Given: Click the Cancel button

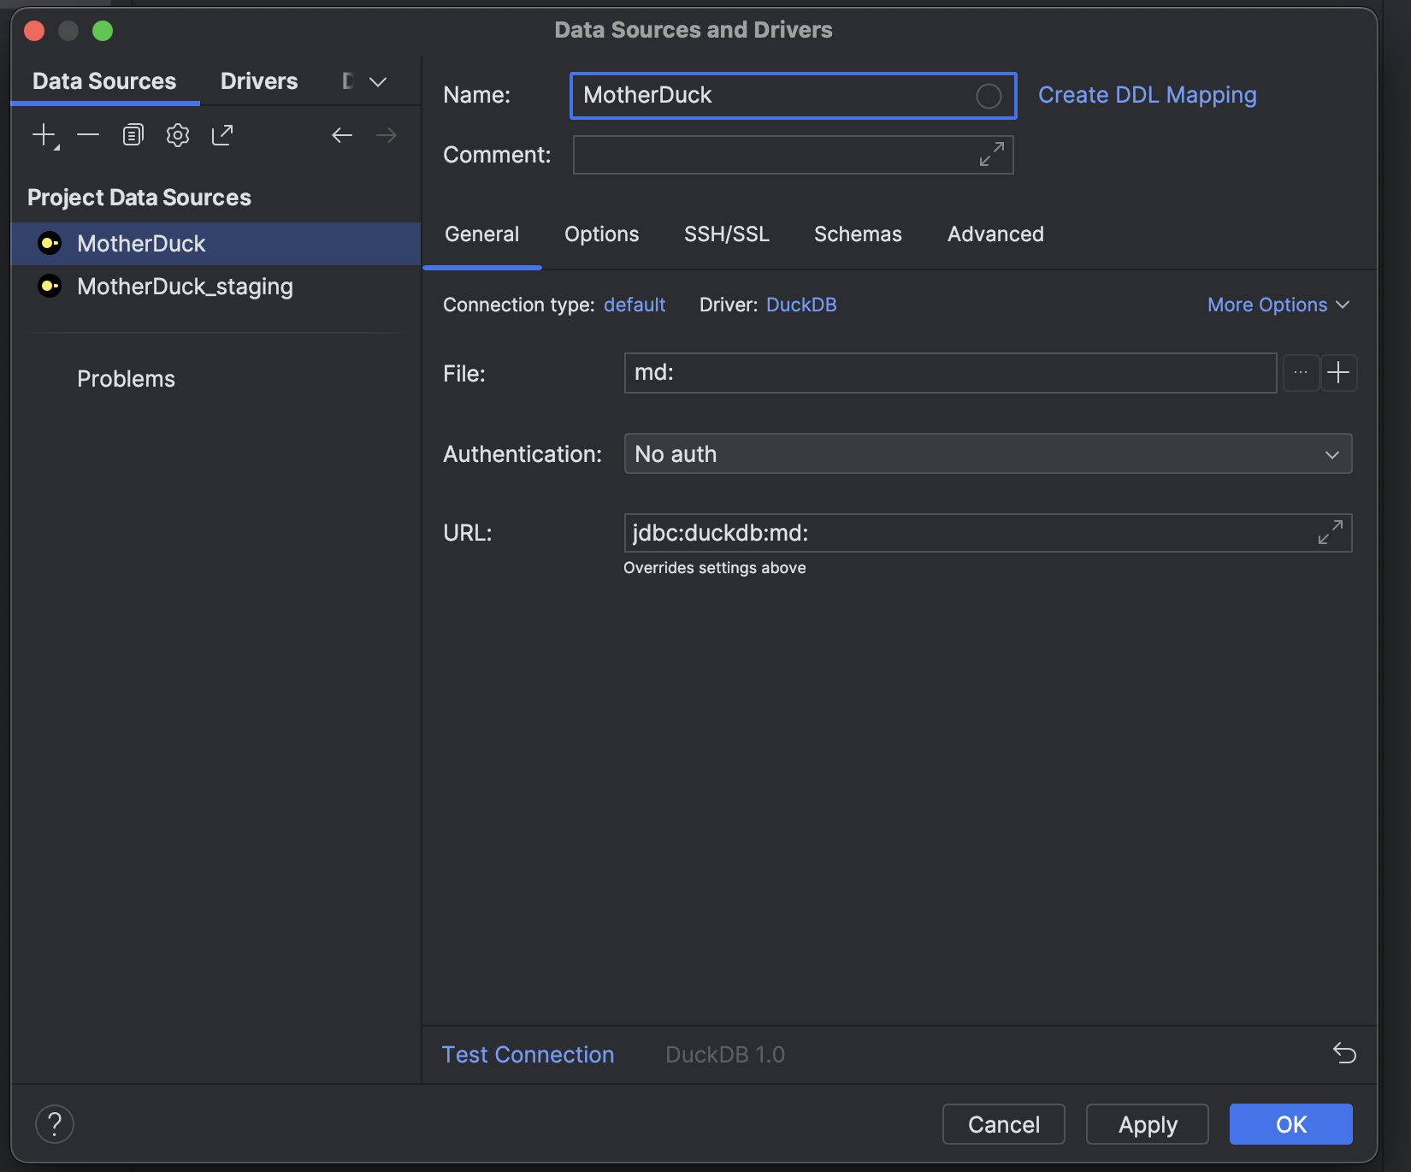Looking at the screenshot, I should [1004, 1124].
